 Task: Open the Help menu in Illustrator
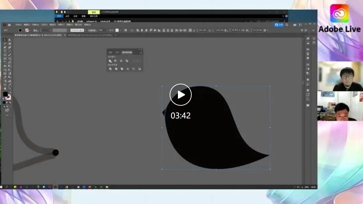point(87,25)
